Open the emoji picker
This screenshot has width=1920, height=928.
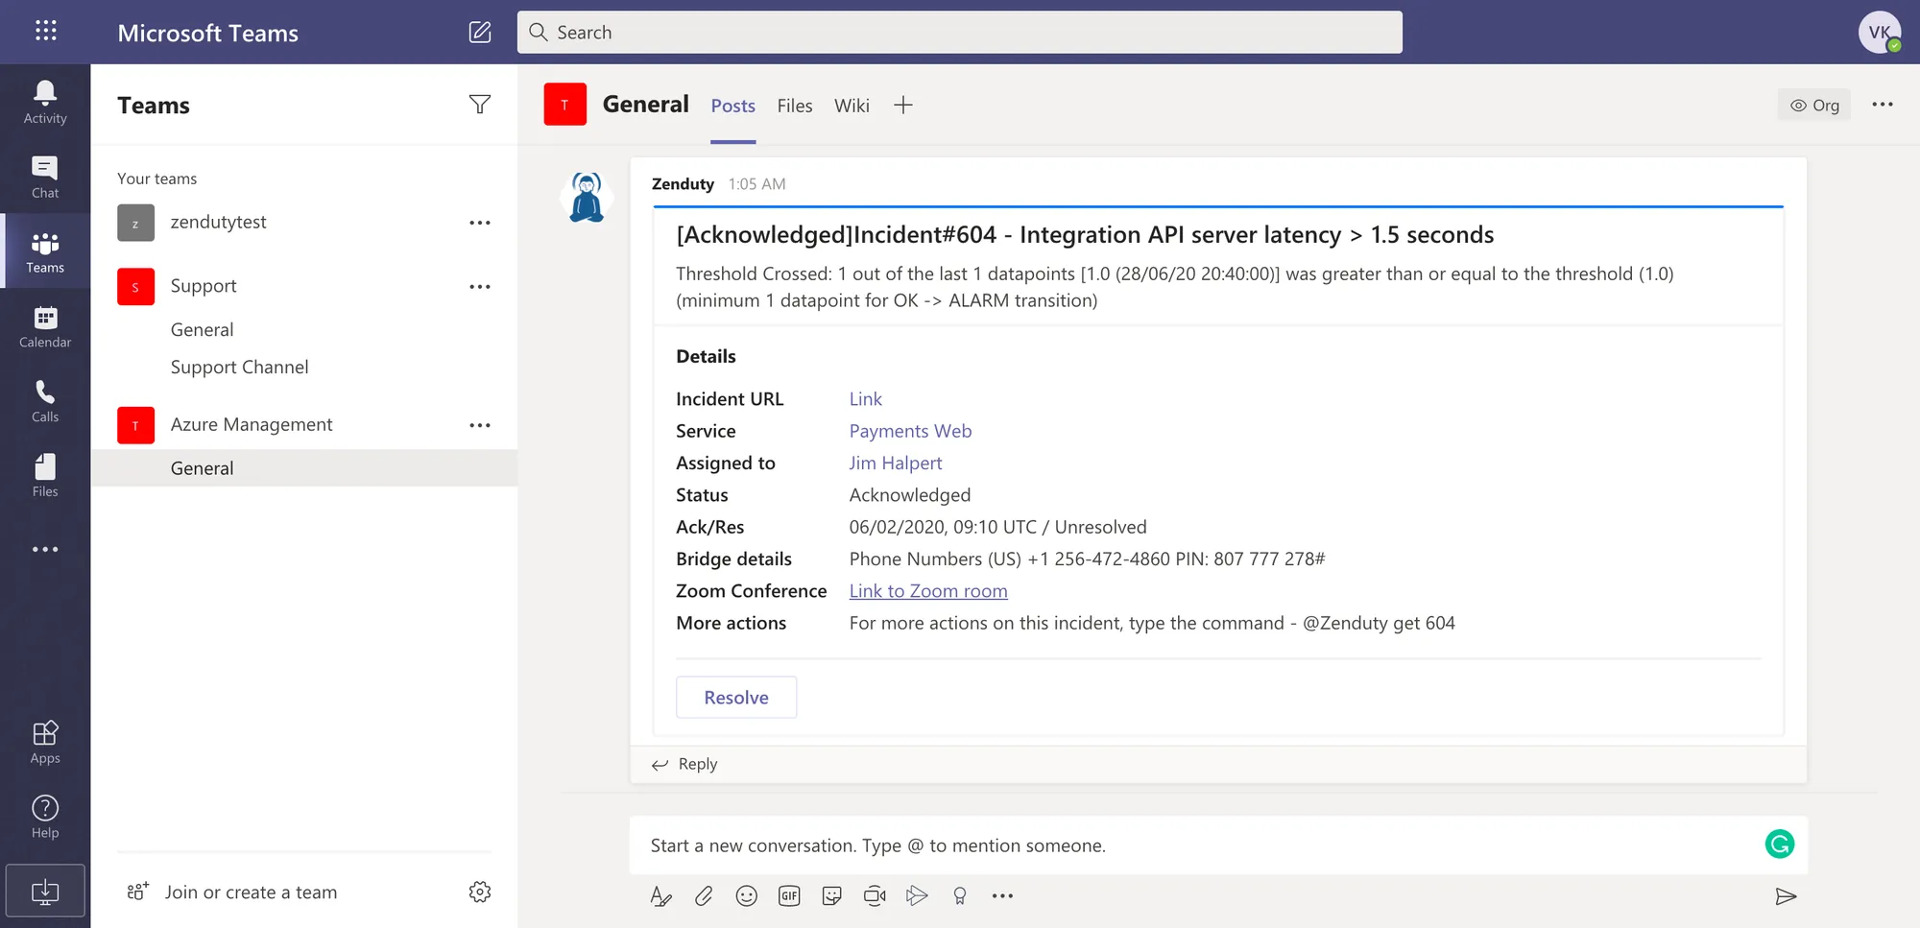(x=746, y=895)
